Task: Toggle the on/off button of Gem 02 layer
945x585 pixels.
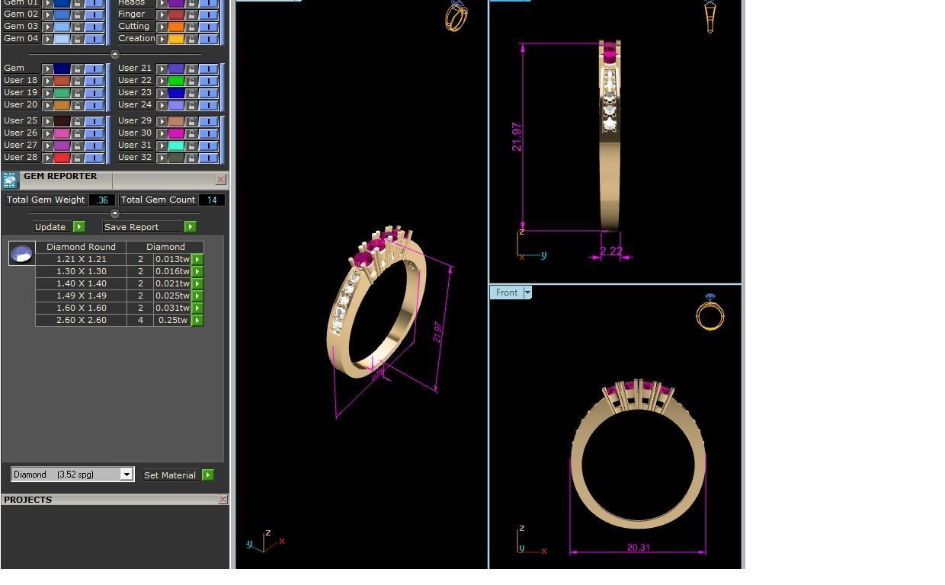Action: coord(94,14)
